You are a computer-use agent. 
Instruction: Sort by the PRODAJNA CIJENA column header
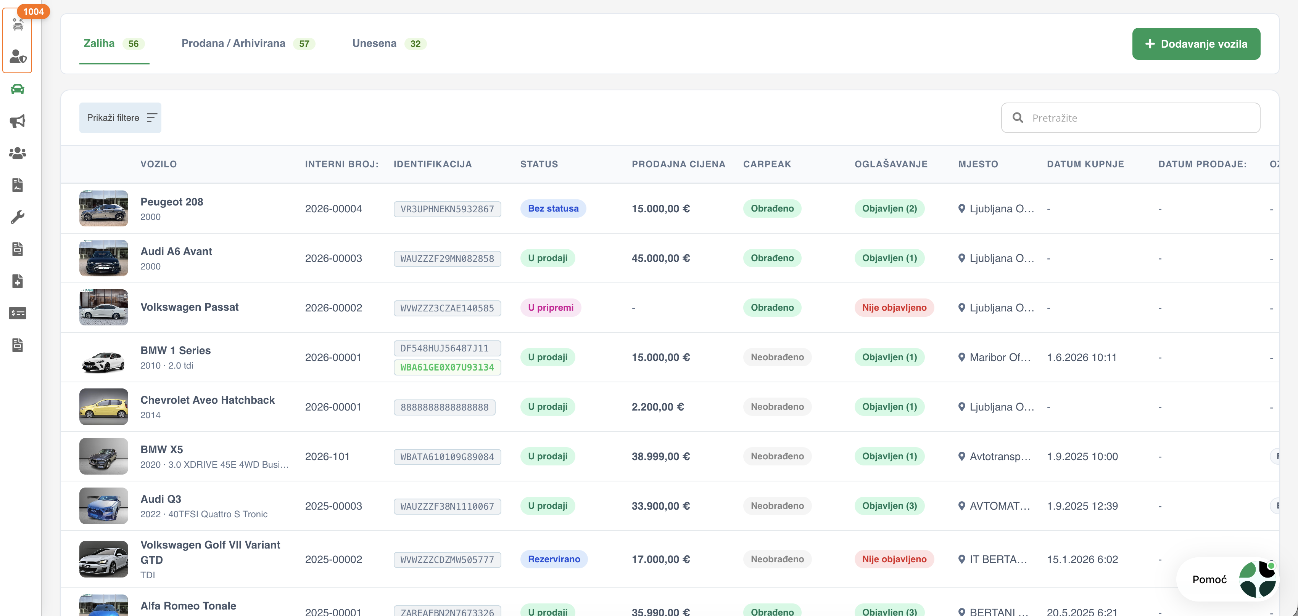pos(678,164)
